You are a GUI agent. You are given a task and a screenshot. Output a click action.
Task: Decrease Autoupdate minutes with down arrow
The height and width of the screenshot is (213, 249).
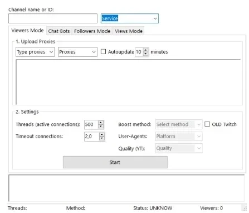click(146, 54)
